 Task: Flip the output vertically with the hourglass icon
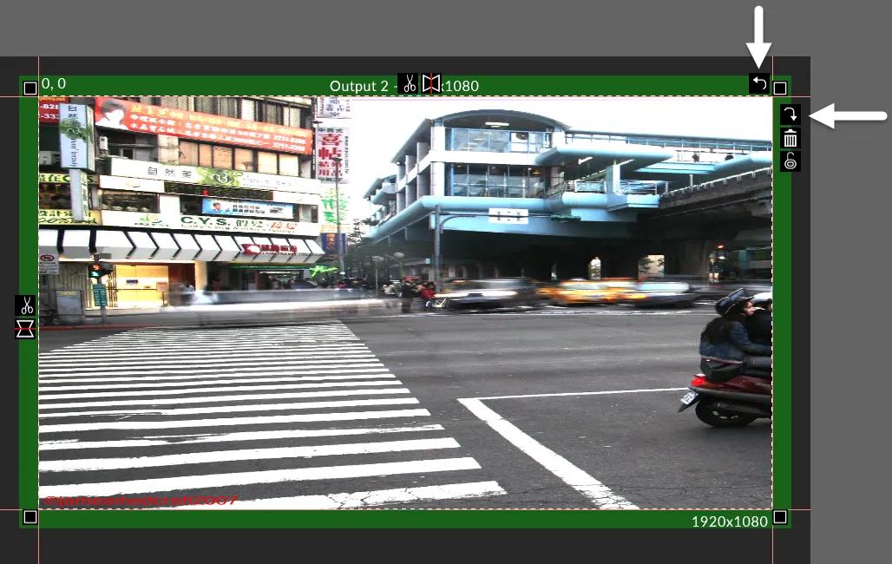click(x=26, y=328)
